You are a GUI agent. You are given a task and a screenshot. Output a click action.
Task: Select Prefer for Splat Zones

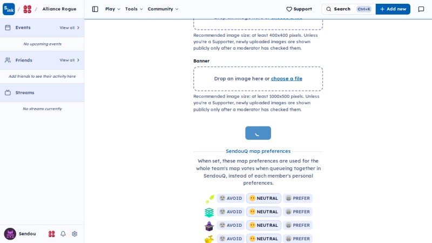pyautogui.click(x=298, y=212)
